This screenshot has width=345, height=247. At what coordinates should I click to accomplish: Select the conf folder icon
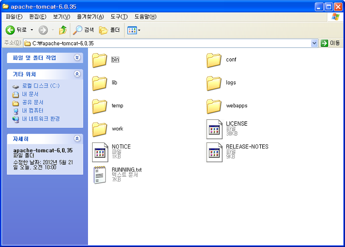pyautogui.click(x=214, y=60)
